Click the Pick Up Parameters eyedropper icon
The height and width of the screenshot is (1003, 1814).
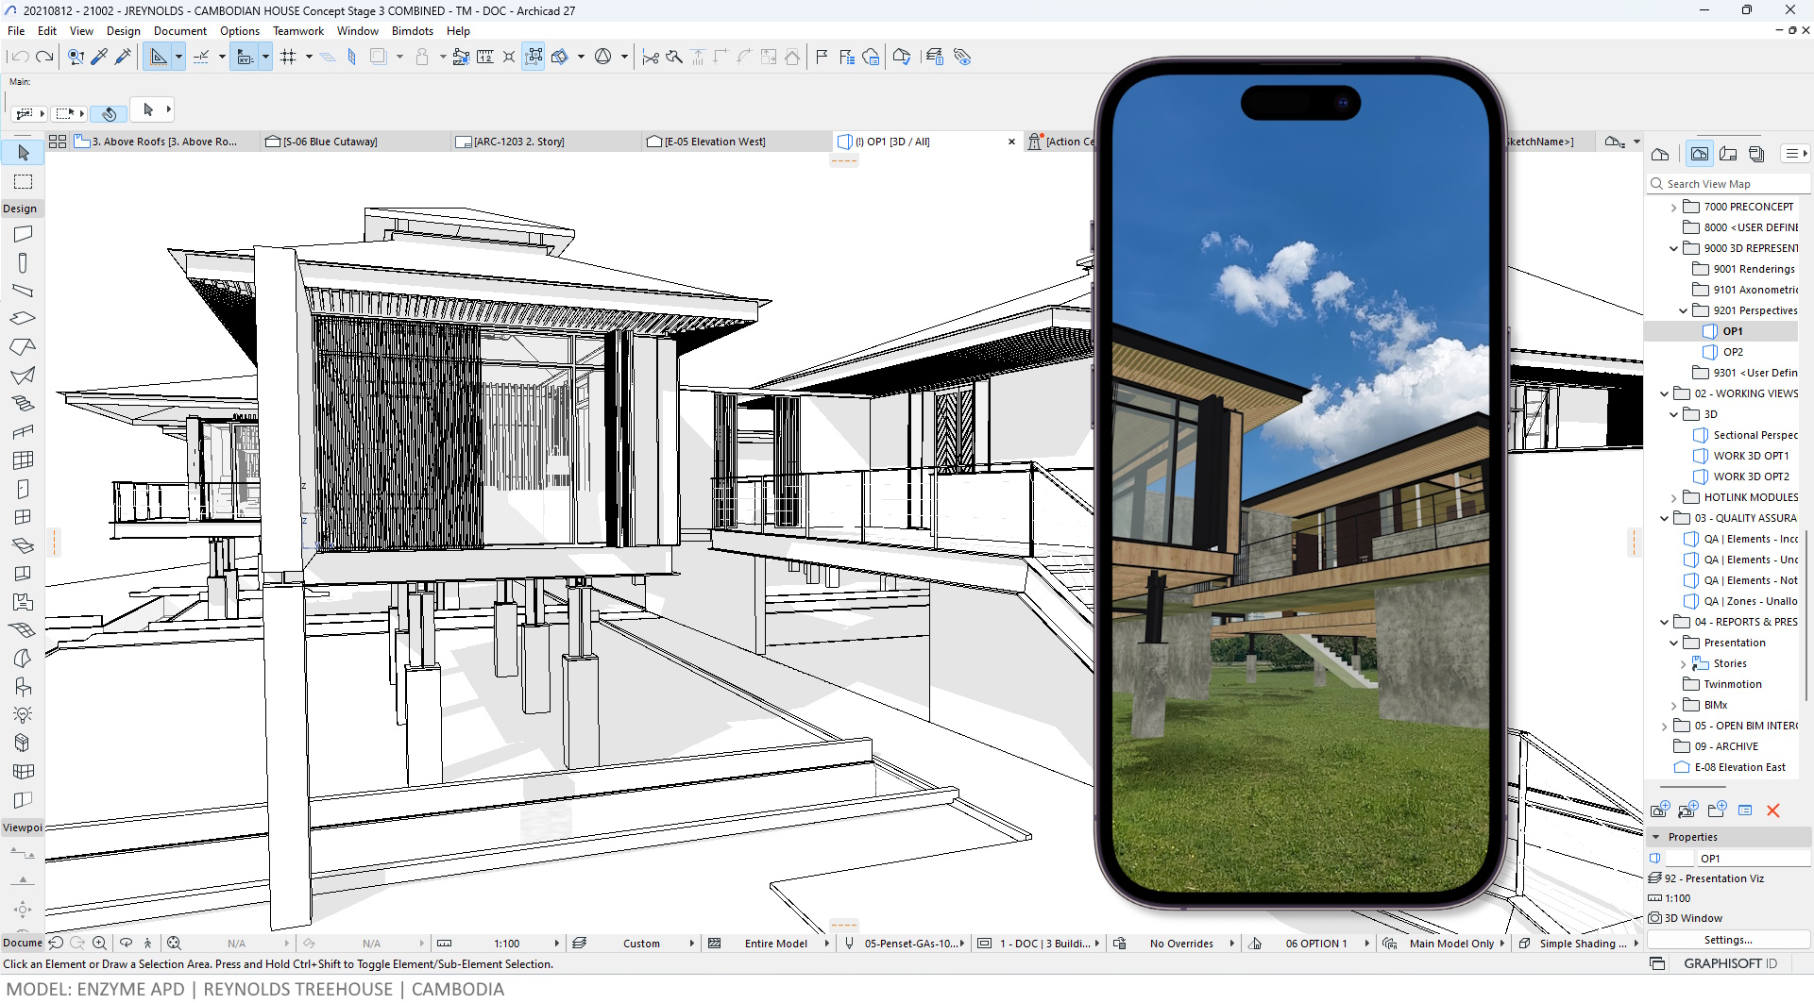[x=99, y=57]
